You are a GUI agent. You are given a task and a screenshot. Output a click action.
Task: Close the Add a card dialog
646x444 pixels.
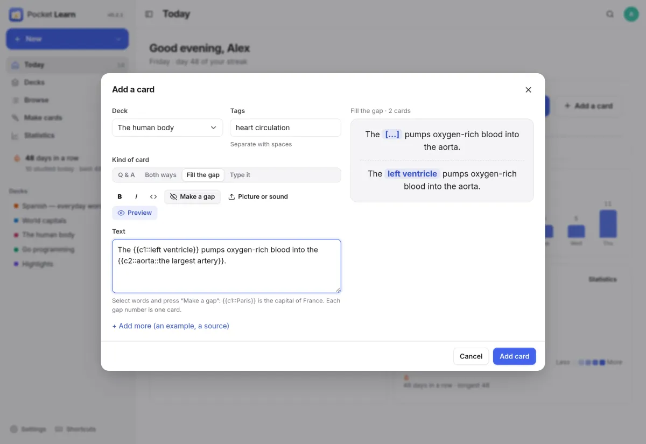point(528,90)
